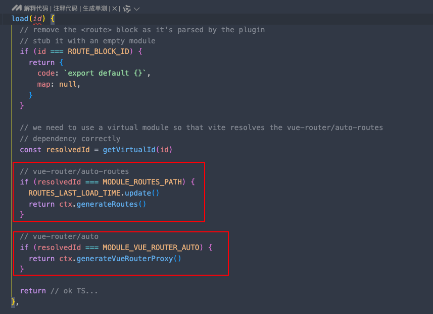The width and height of the screenshot is (433, 314).
Task: Click the ROUTE_BLOCK_ID constant
Action: [x=99, y=51]
